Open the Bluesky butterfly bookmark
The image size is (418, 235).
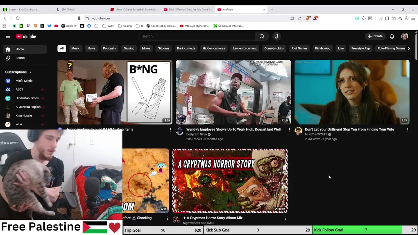click(49, 26)
